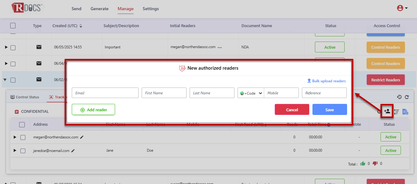Edit megan@northendassoc.com with the pencil icon

click(82, 137)
